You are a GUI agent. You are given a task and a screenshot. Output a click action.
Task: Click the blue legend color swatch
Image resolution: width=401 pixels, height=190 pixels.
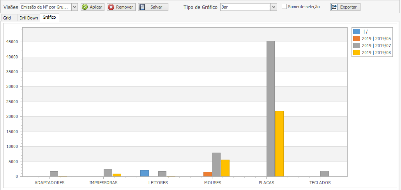(356, 32)
